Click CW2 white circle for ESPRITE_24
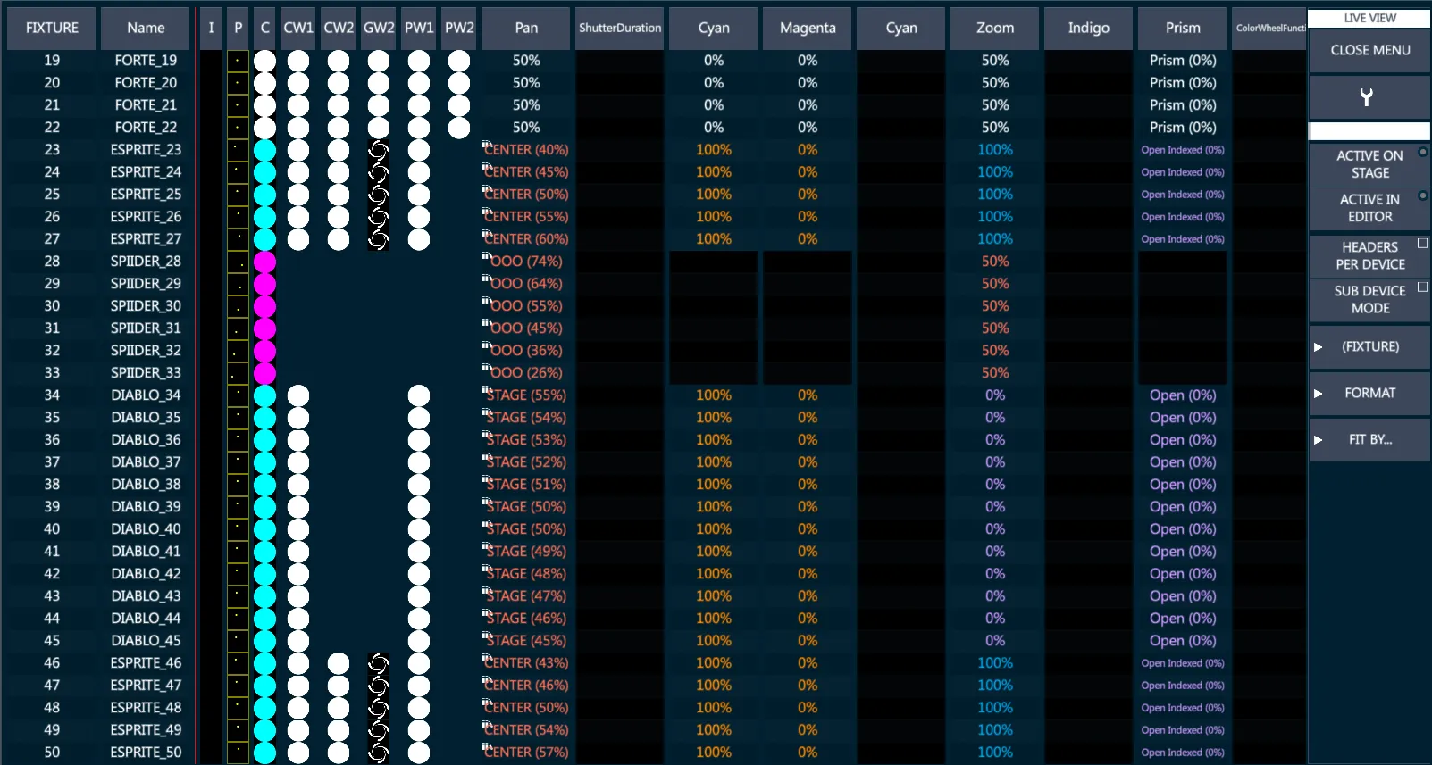This screenshot has width=1432, height=765. pyautogui.click(x=339, y=172)
